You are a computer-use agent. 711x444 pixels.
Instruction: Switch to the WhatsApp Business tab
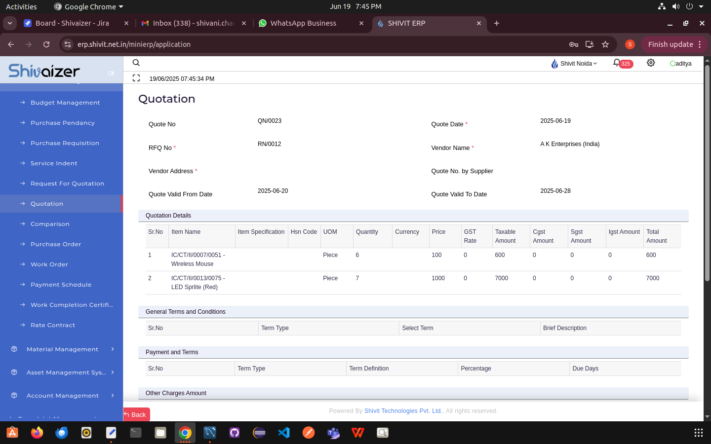coord(303,23)
